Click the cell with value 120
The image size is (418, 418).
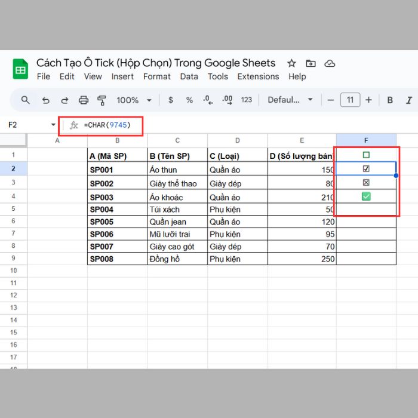coord(302,222)
